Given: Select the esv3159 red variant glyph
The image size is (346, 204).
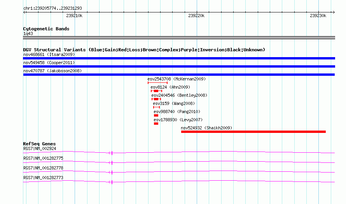Looking at the screenshot, I should pyautogui.click(x=156, y=107).
